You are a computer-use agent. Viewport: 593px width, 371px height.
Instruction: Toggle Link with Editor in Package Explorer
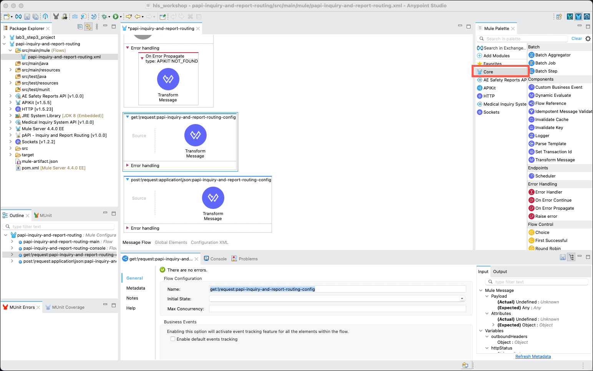(88, 26)
